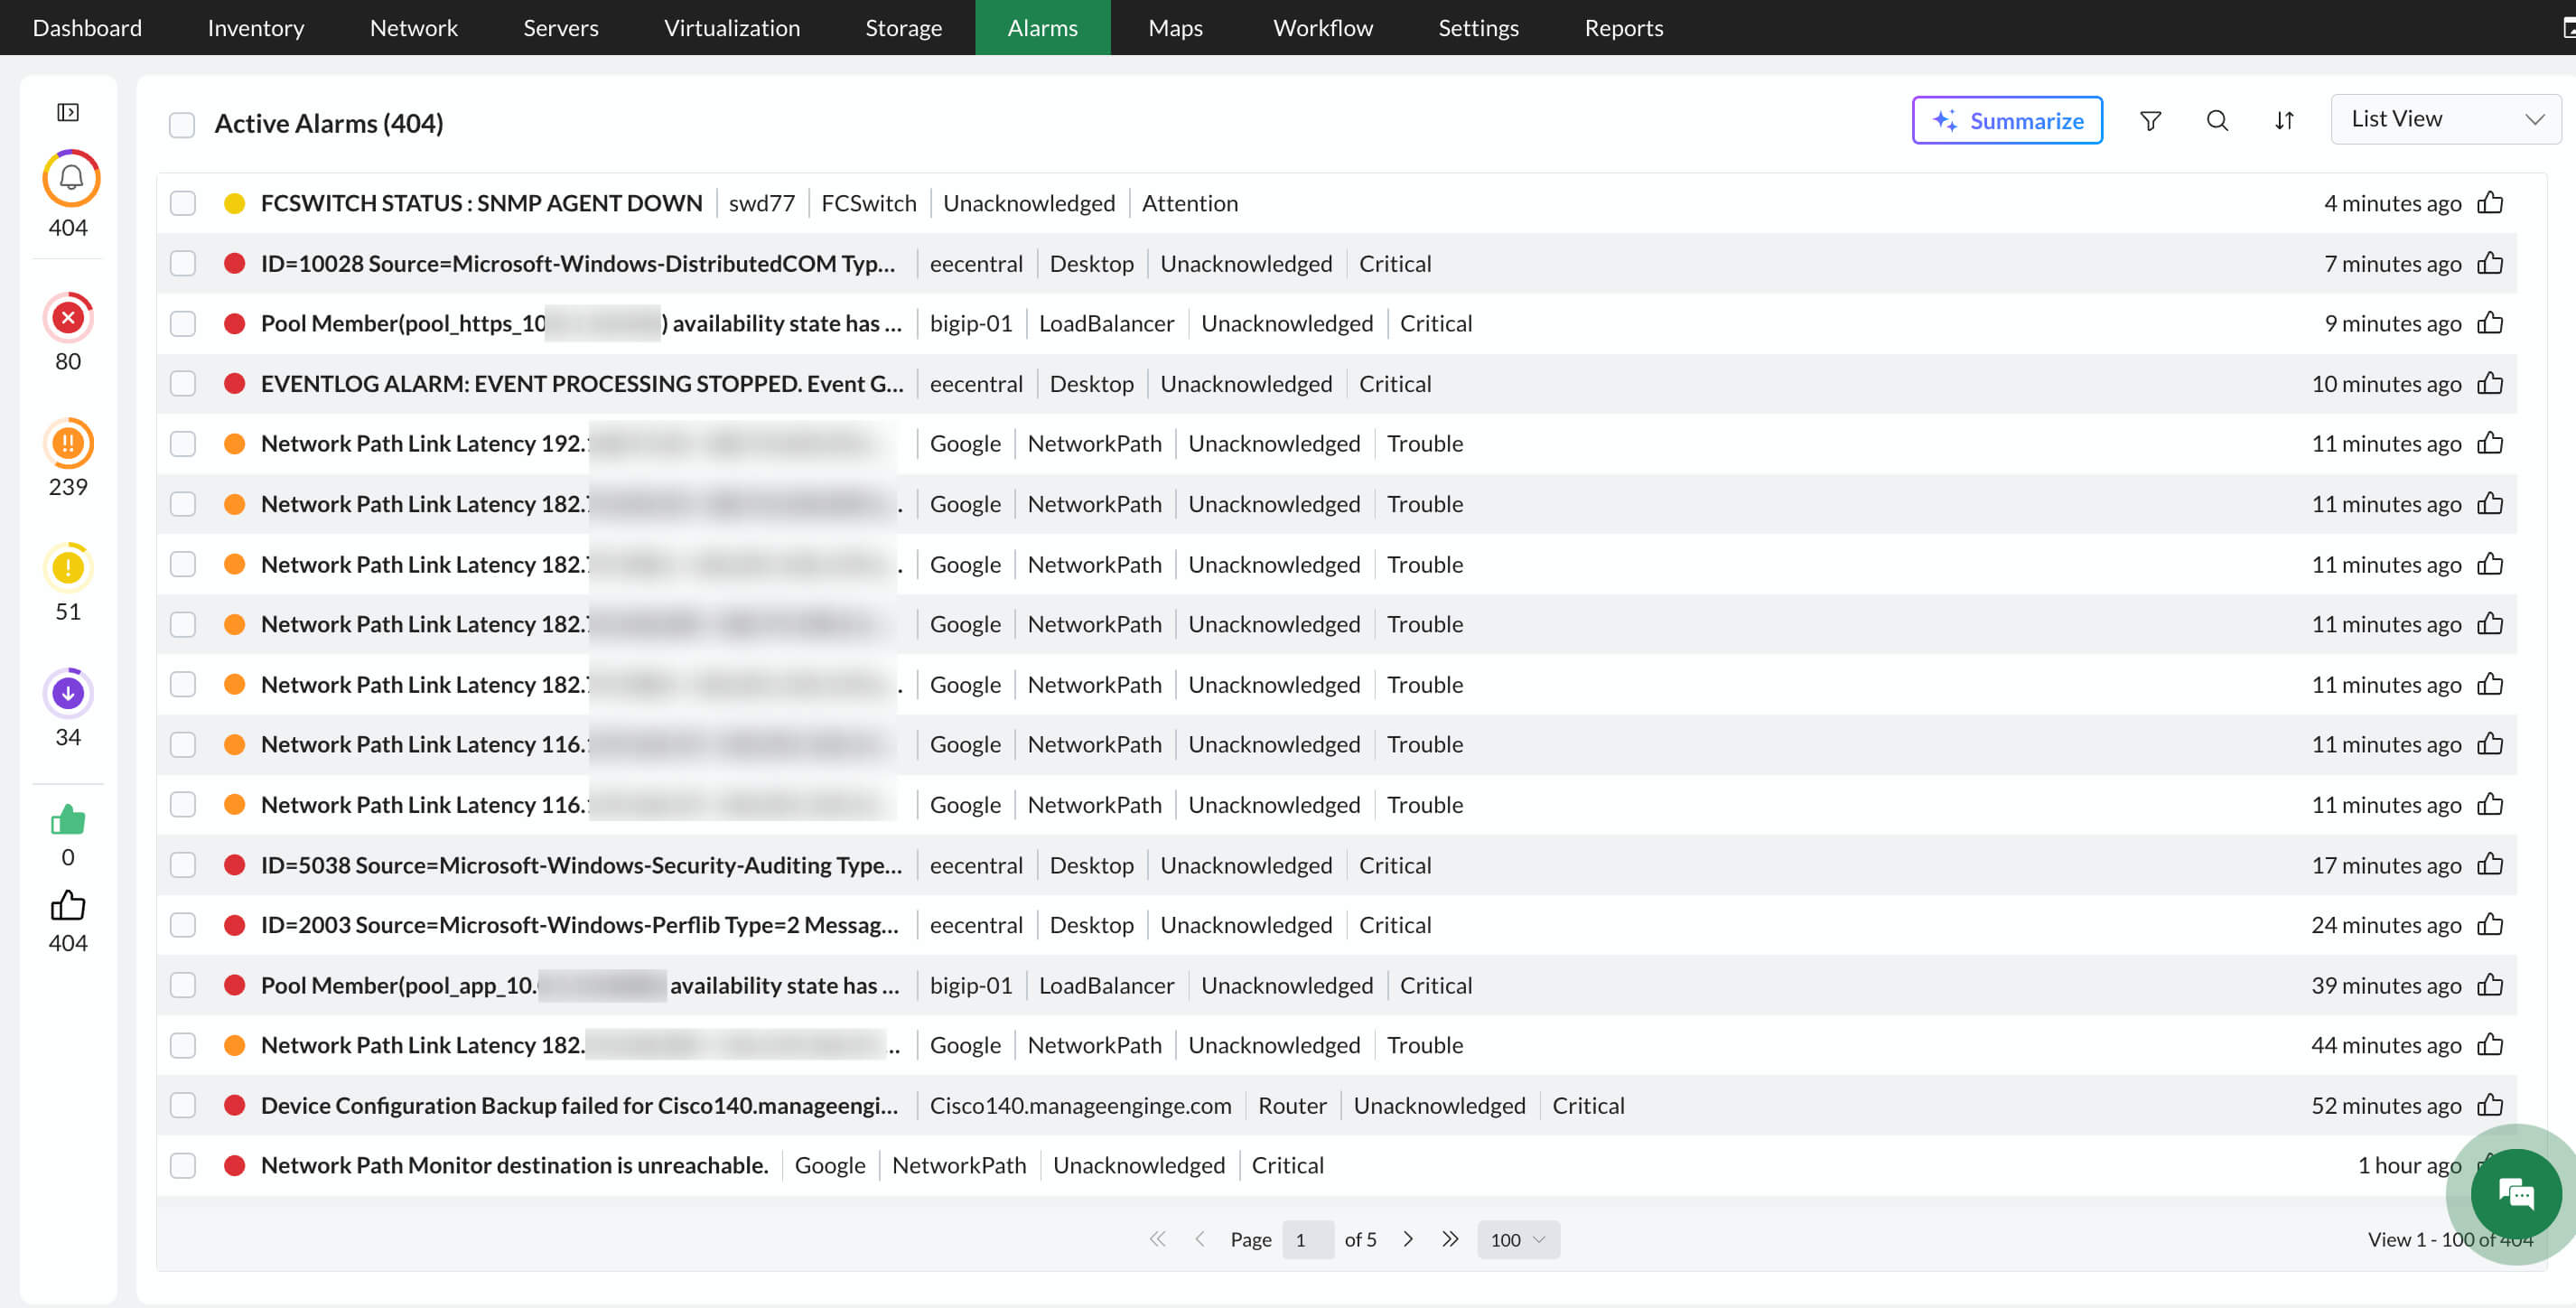
Task: Go to first page double-arrow
Action: pos(1157,1239)
